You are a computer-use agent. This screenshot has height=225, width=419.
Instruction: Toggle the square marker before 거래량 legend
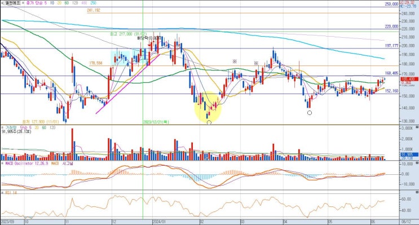pos(2,128)
